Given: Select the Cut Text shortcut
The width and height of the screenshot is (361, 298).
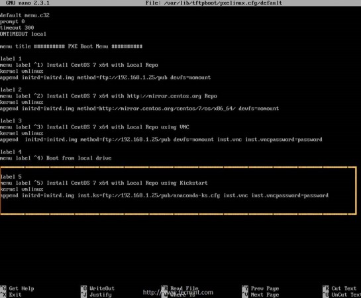Looking at the screenshot, I should [340, 288].
